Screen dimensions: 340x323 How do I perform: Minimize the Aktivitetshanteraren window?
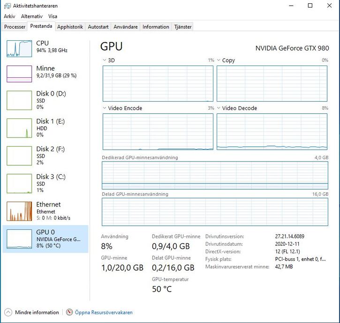(291, 6)
